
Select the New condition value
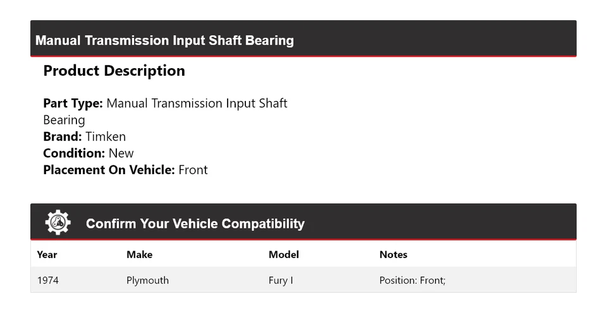[x=121, y=153]
